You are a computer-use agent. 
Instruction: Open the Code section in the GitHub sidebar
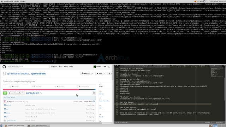(x=101, y=85)
